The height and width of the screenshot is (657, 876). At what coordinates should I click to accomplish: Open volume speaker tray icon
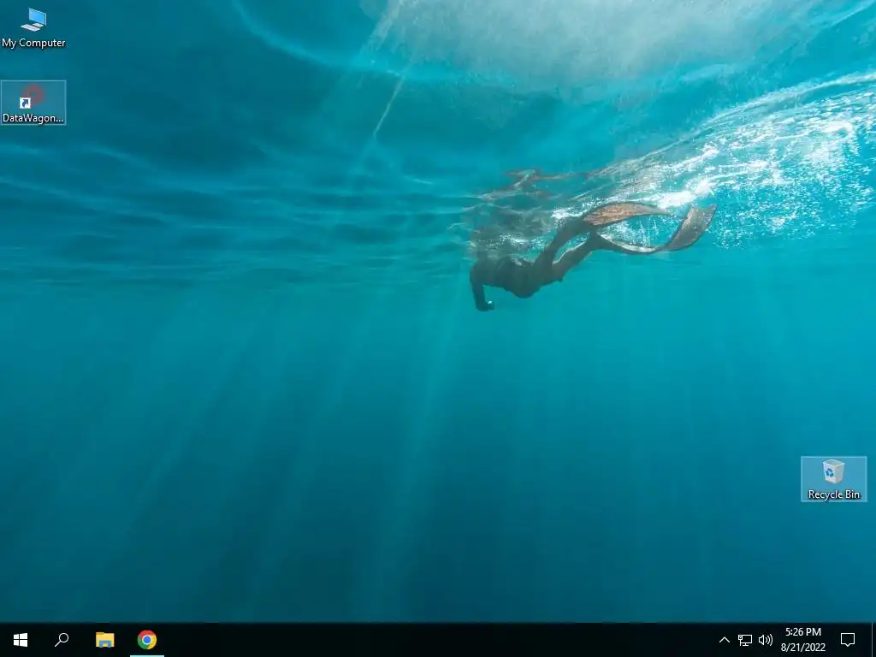(766, 640)
